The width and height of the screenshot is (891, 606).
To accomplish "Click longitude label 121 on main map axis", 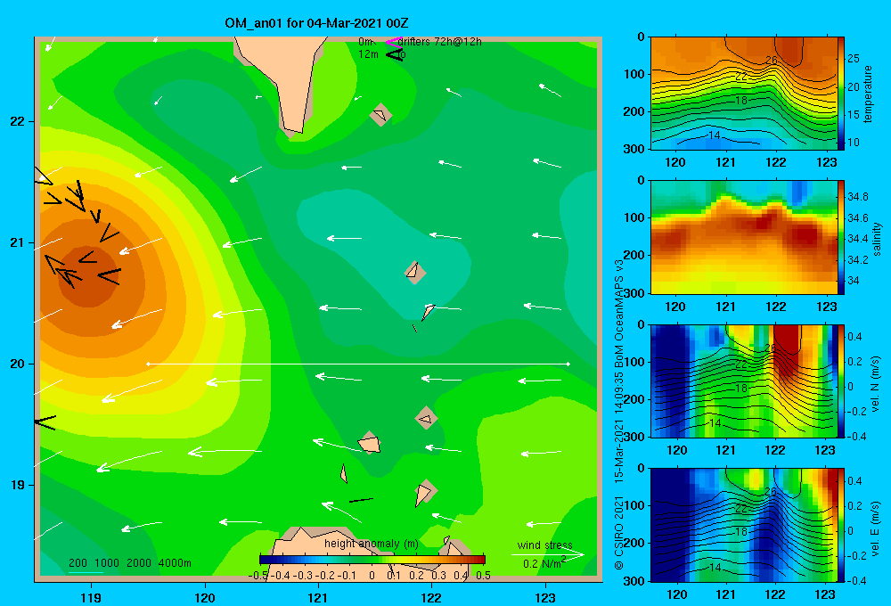I will coord(318,597).
